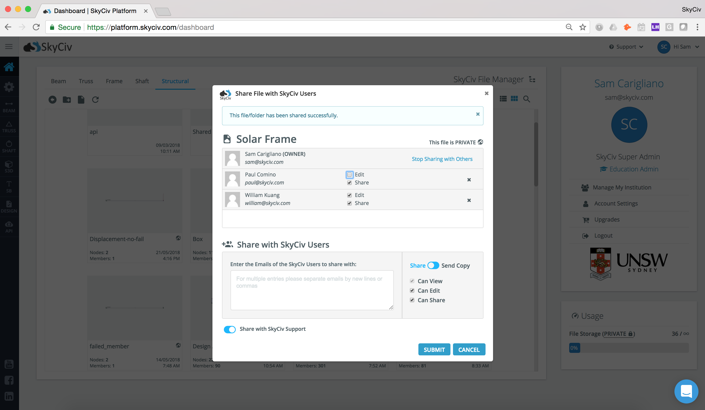Reload the browser page
Screen dimensions: 705x410
coord(36,27)
